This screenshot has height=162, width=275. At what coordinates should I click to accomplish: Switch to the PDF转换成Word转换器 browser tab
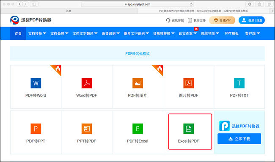pos(203,11)
